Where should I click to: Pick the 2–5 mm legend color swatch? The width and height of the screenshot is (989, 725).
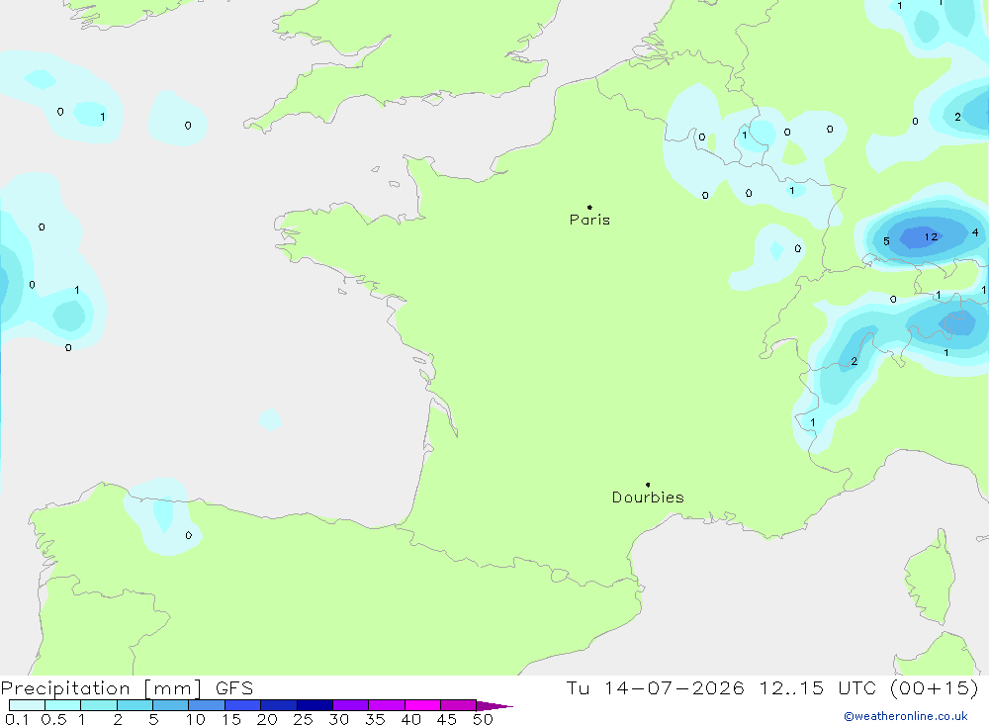135,705
